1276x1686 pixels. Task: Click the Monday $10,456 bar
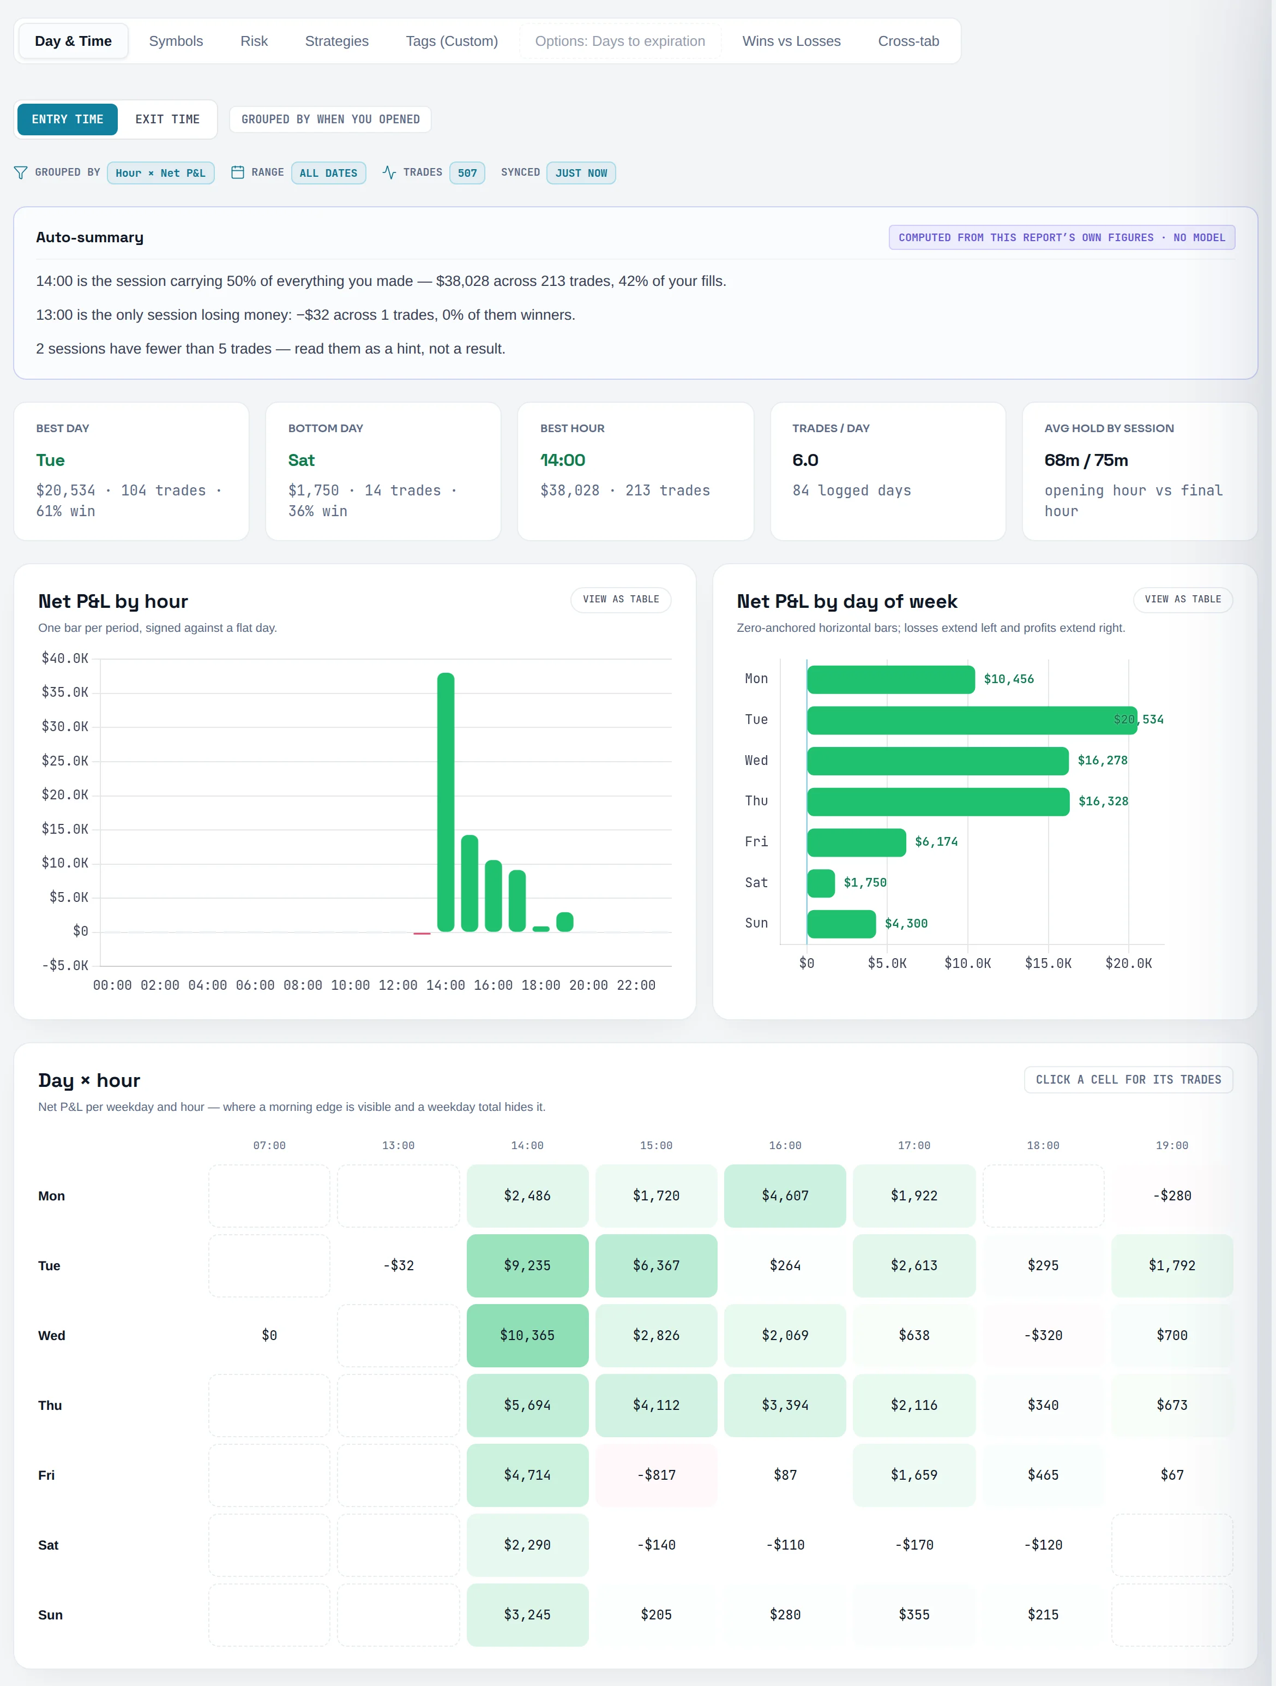(890, 680)
